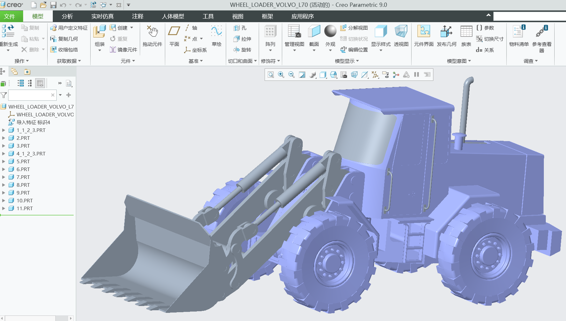Toggle spin center icon in graphics toolbar

pyautogui.click(x=396, y=75)
